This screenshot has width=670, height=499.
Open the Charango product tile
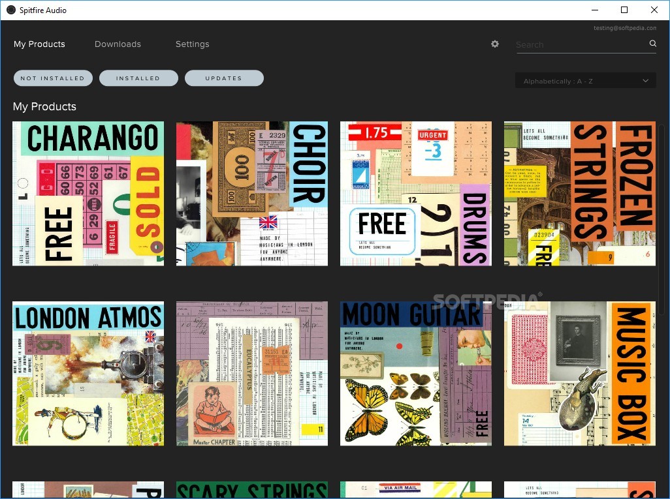coord(88,193)
